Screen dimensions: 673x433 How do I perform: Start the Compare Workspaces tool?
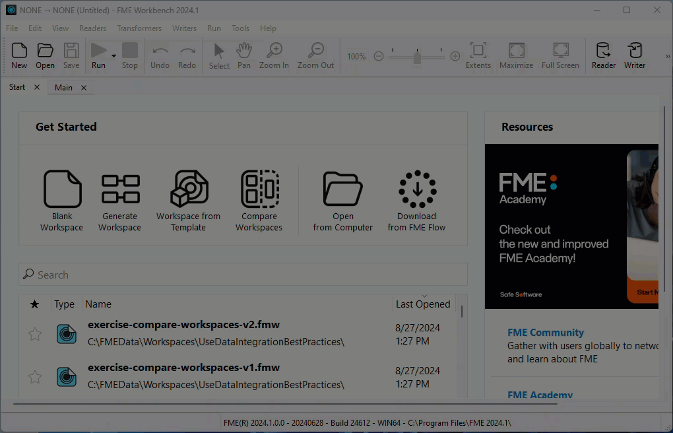(x=259, y=189)
